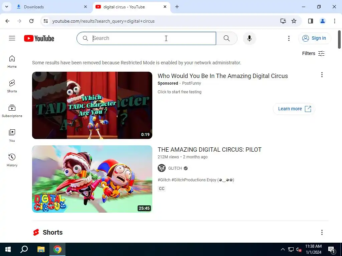Open Shorts shelf three-dot menu
The height and width of the screenshot is (256, 342).
(322, 232)
